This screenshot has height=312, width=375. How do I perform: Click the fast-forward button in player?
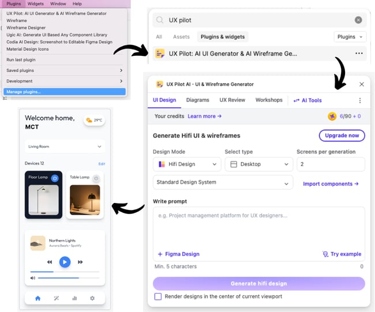80,262
